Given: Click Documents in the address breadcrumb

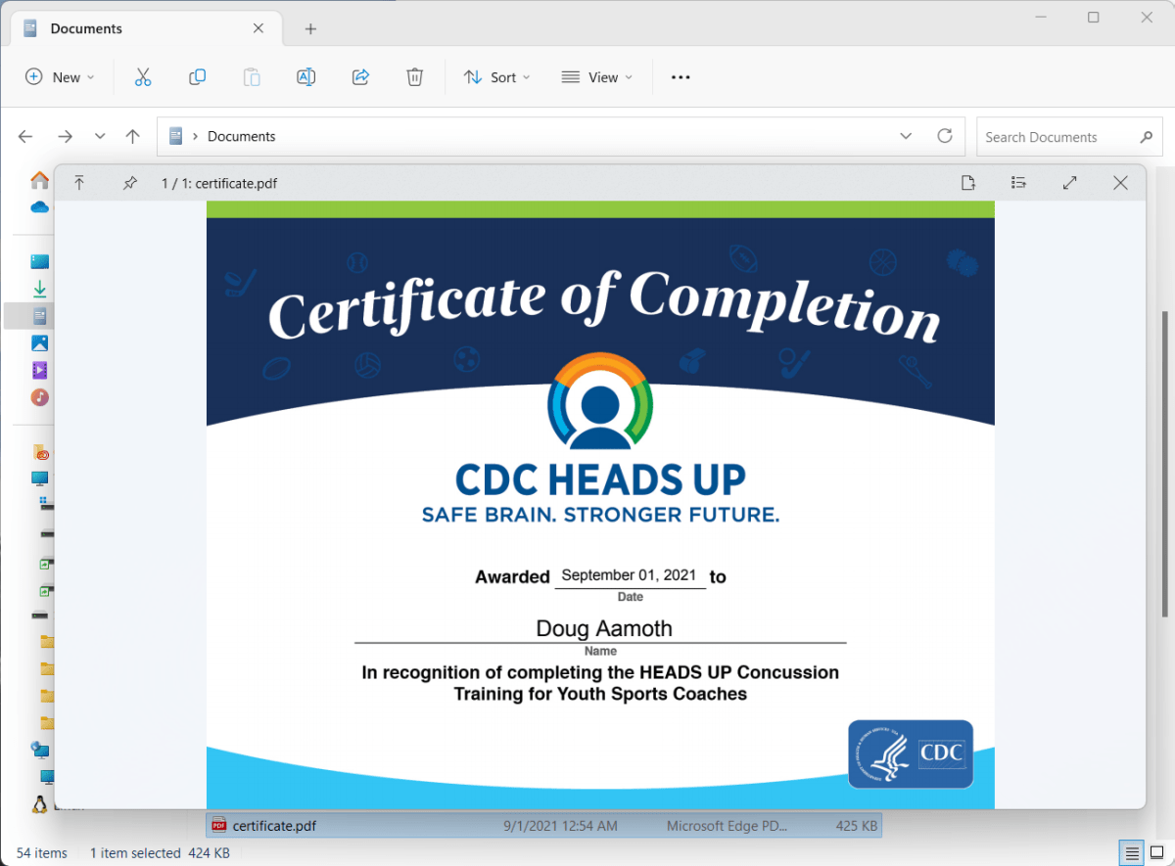Looking at the screenshot, I should coord(242,137).
